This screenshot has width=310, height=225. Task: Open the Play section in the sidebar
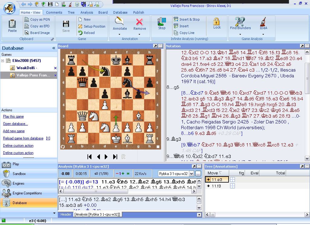click(29, 164)
